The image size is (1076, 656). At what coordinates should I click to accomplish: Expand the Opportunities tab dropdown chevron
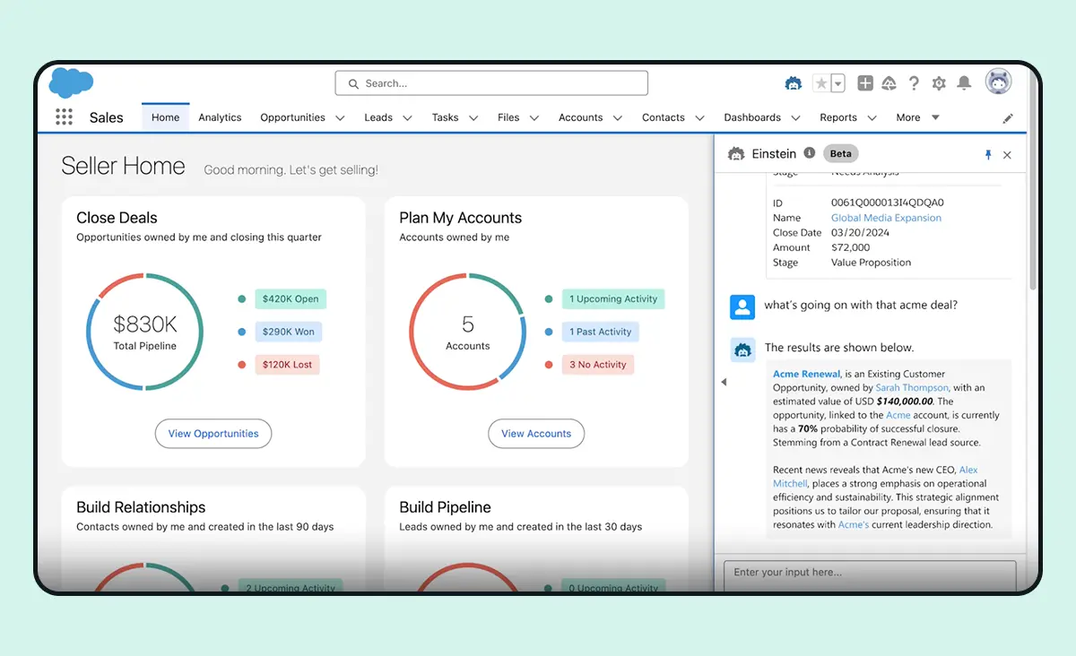(x=340, y=118)
